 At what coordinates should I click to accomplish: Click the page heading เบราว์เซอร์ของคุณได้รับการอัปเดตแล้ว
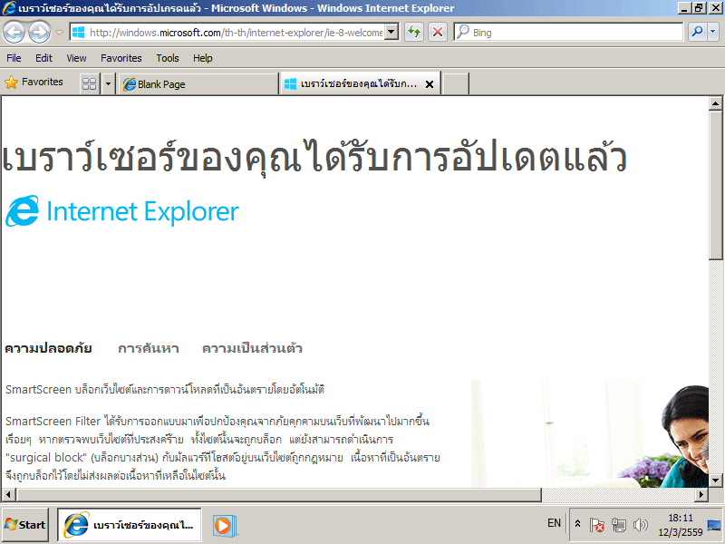point(314,156)
